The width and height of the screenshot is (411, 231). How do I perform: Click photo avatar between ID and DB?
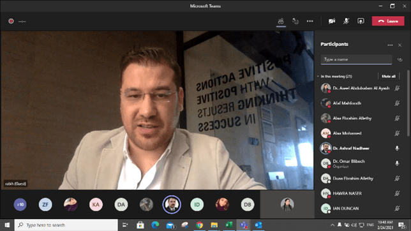coord(222,204)
